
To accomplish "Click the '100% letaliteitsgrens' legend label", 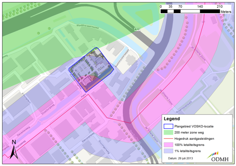I will pos(189,145).
